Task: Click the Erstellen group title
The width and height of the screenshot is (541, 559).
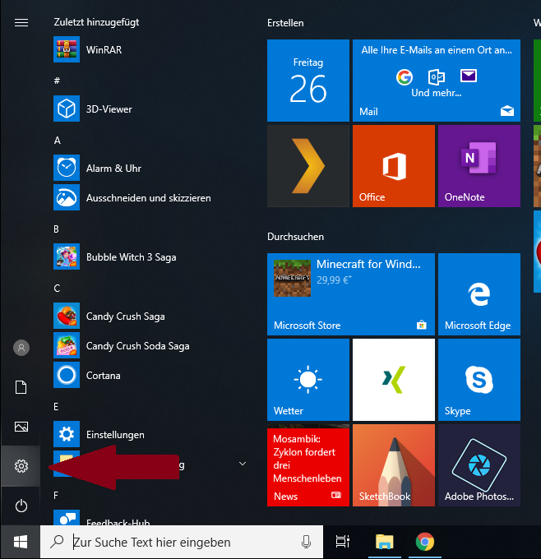Action: 285,23
